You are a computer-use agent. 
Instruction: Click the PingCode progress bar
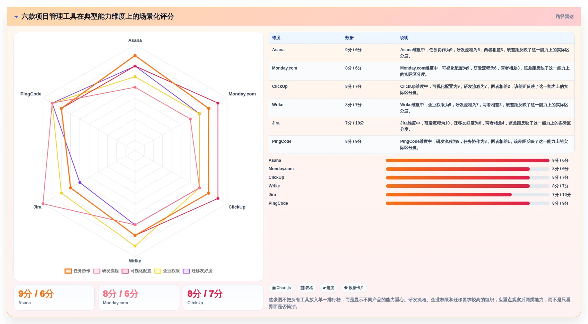[467, 203]
